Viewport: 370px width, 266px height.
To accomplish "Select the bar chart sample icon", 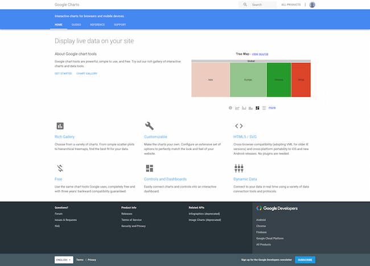I will [244, 108].
